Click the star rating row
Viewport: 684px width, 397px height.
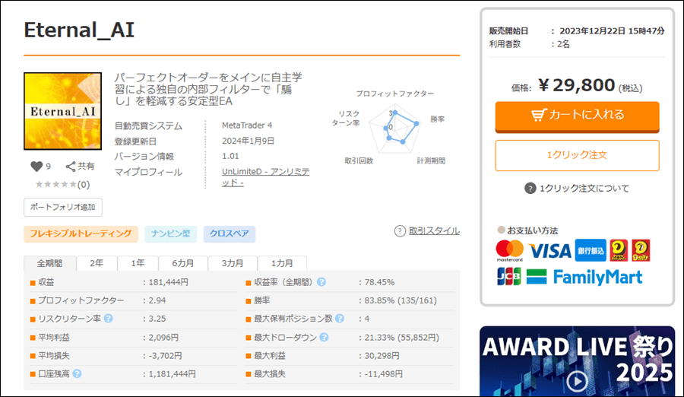click(x=56, y=184)
